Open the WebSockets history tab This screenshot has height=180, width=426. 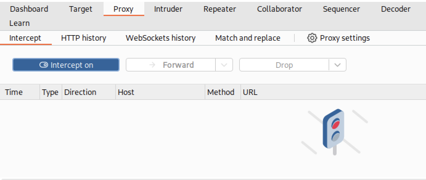coord(161,38)
